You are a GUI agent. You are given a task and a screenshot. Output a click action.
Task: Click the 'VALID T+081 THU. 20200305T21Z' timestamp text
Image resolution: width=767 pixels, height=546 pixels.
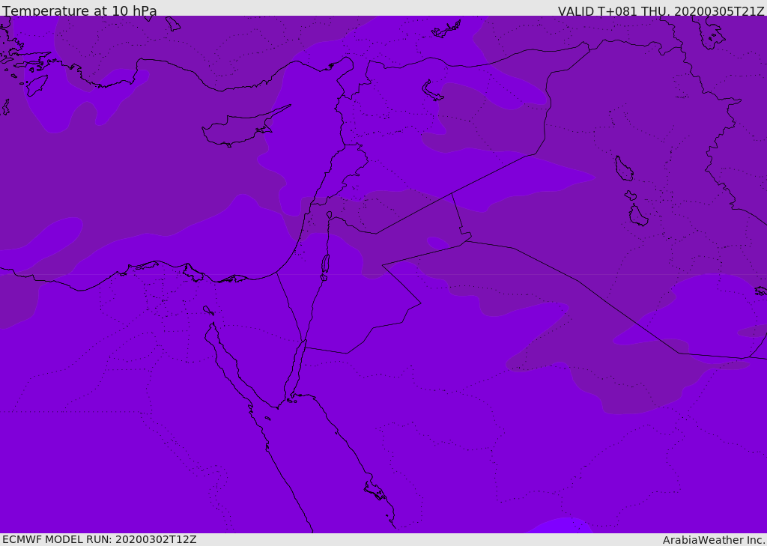click(661, 11)
